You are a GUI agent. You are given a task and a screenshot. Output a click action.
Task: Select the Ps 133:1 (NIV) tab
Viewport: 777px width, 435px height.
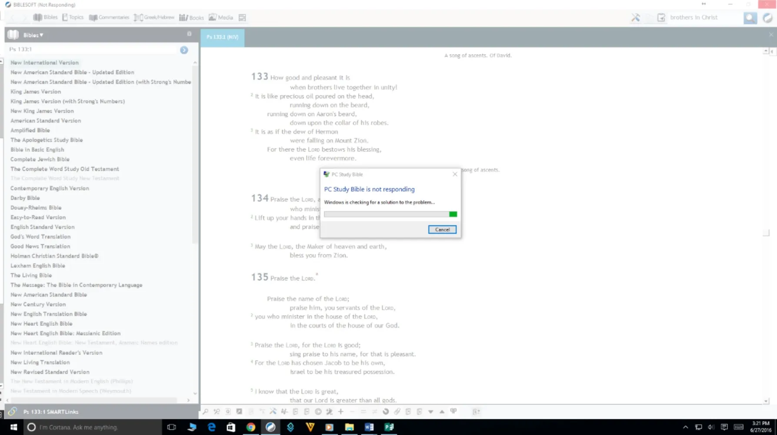222,37
